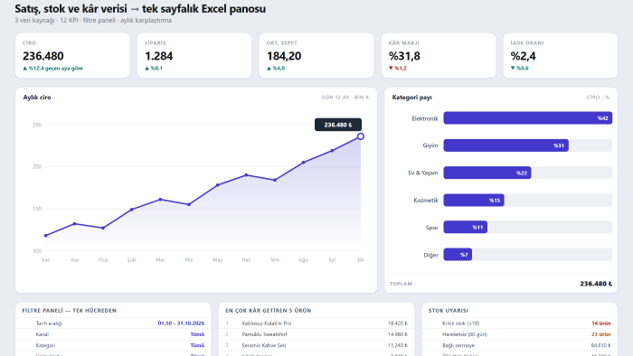The height and width of the screenshot is (356, 633).
Task: Click the Elektronik category label
Action: [x=425, y=118]
